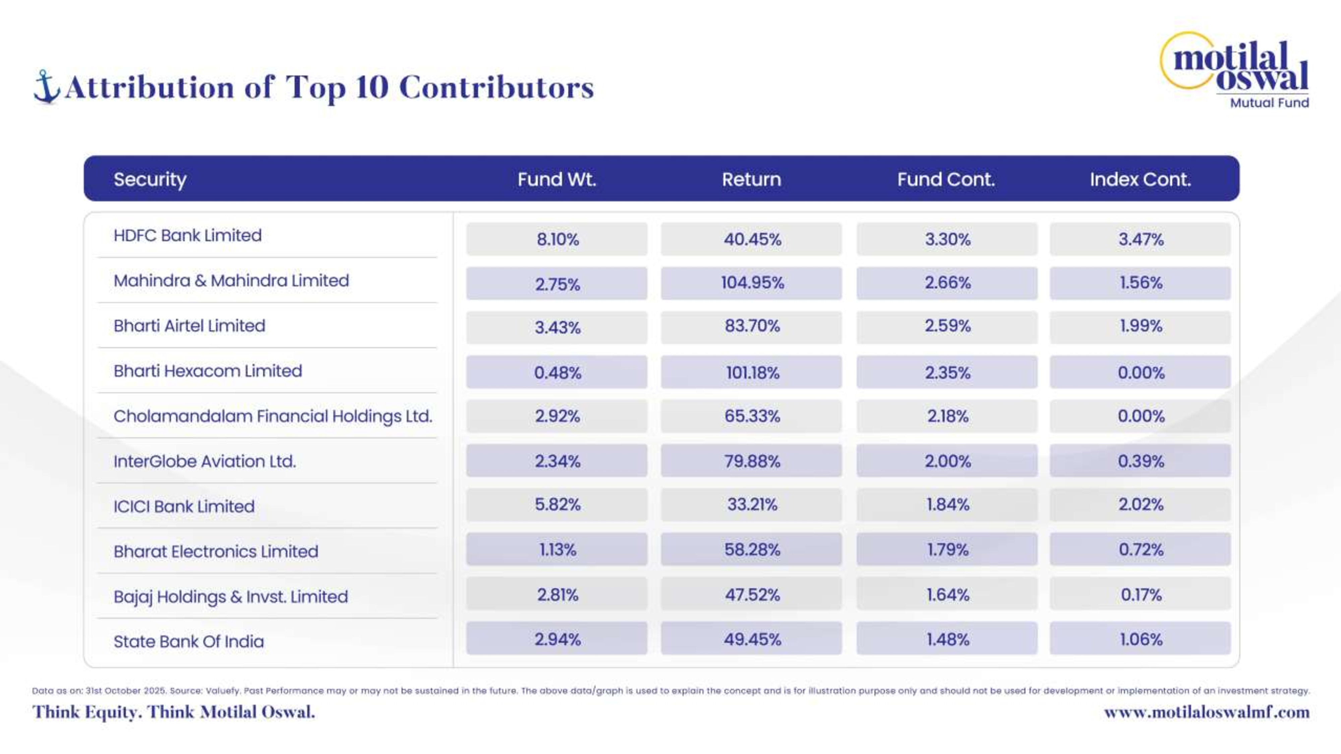Click the 8.10% fund weight cell
The width and height of the screenshot is (1341, 754).
pyautogui.click(x=557, y=239)
